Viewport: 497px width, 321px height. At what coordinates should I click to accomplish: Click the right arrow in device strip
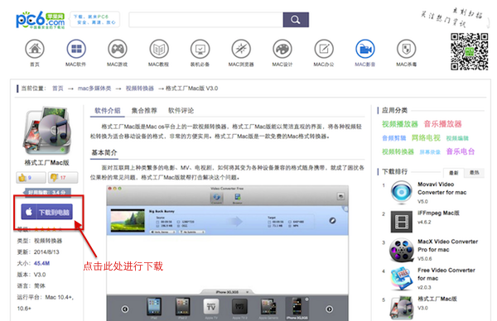[x=330, y=309]
